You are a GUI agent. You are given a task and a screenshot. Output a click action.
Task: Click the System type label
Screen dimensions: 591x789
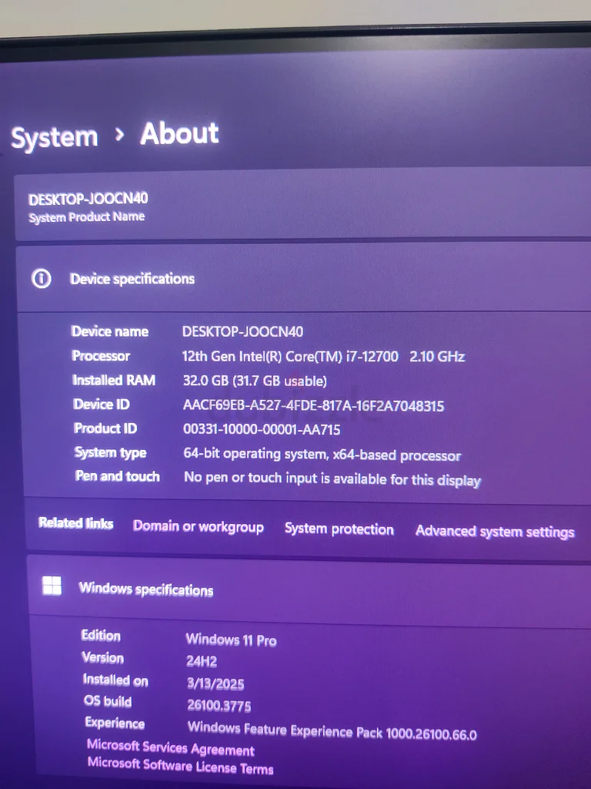click(x=111, y=452)
